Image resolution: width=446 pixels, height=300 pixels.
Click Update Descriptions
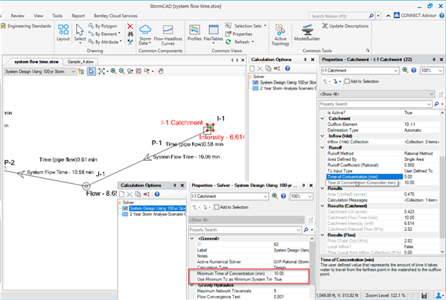(345, 26)
